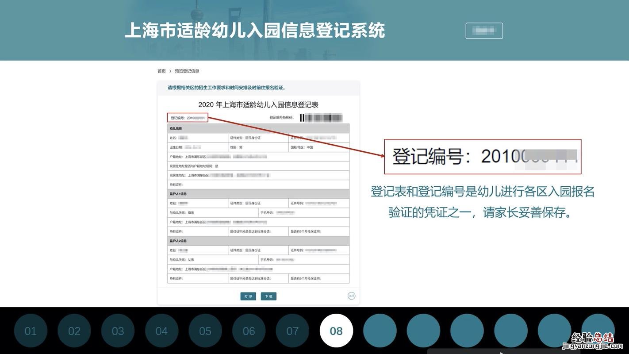Viewport: 629px width, 354px height.
Task: Click the breadcrumb chevron after 首页
Action: coord(170,71)
